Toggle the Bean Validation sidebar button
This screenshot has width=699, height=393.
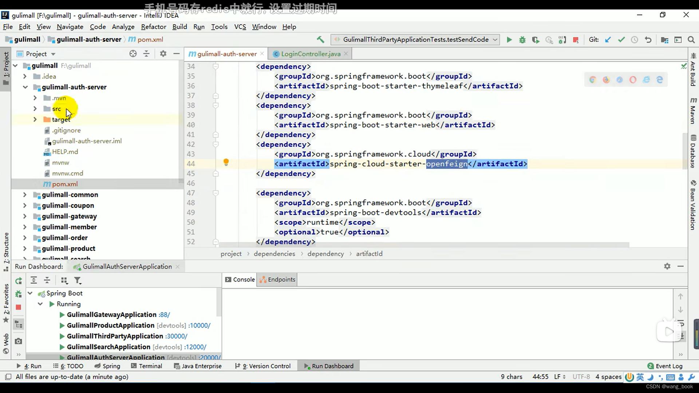(x=693, y=205)
